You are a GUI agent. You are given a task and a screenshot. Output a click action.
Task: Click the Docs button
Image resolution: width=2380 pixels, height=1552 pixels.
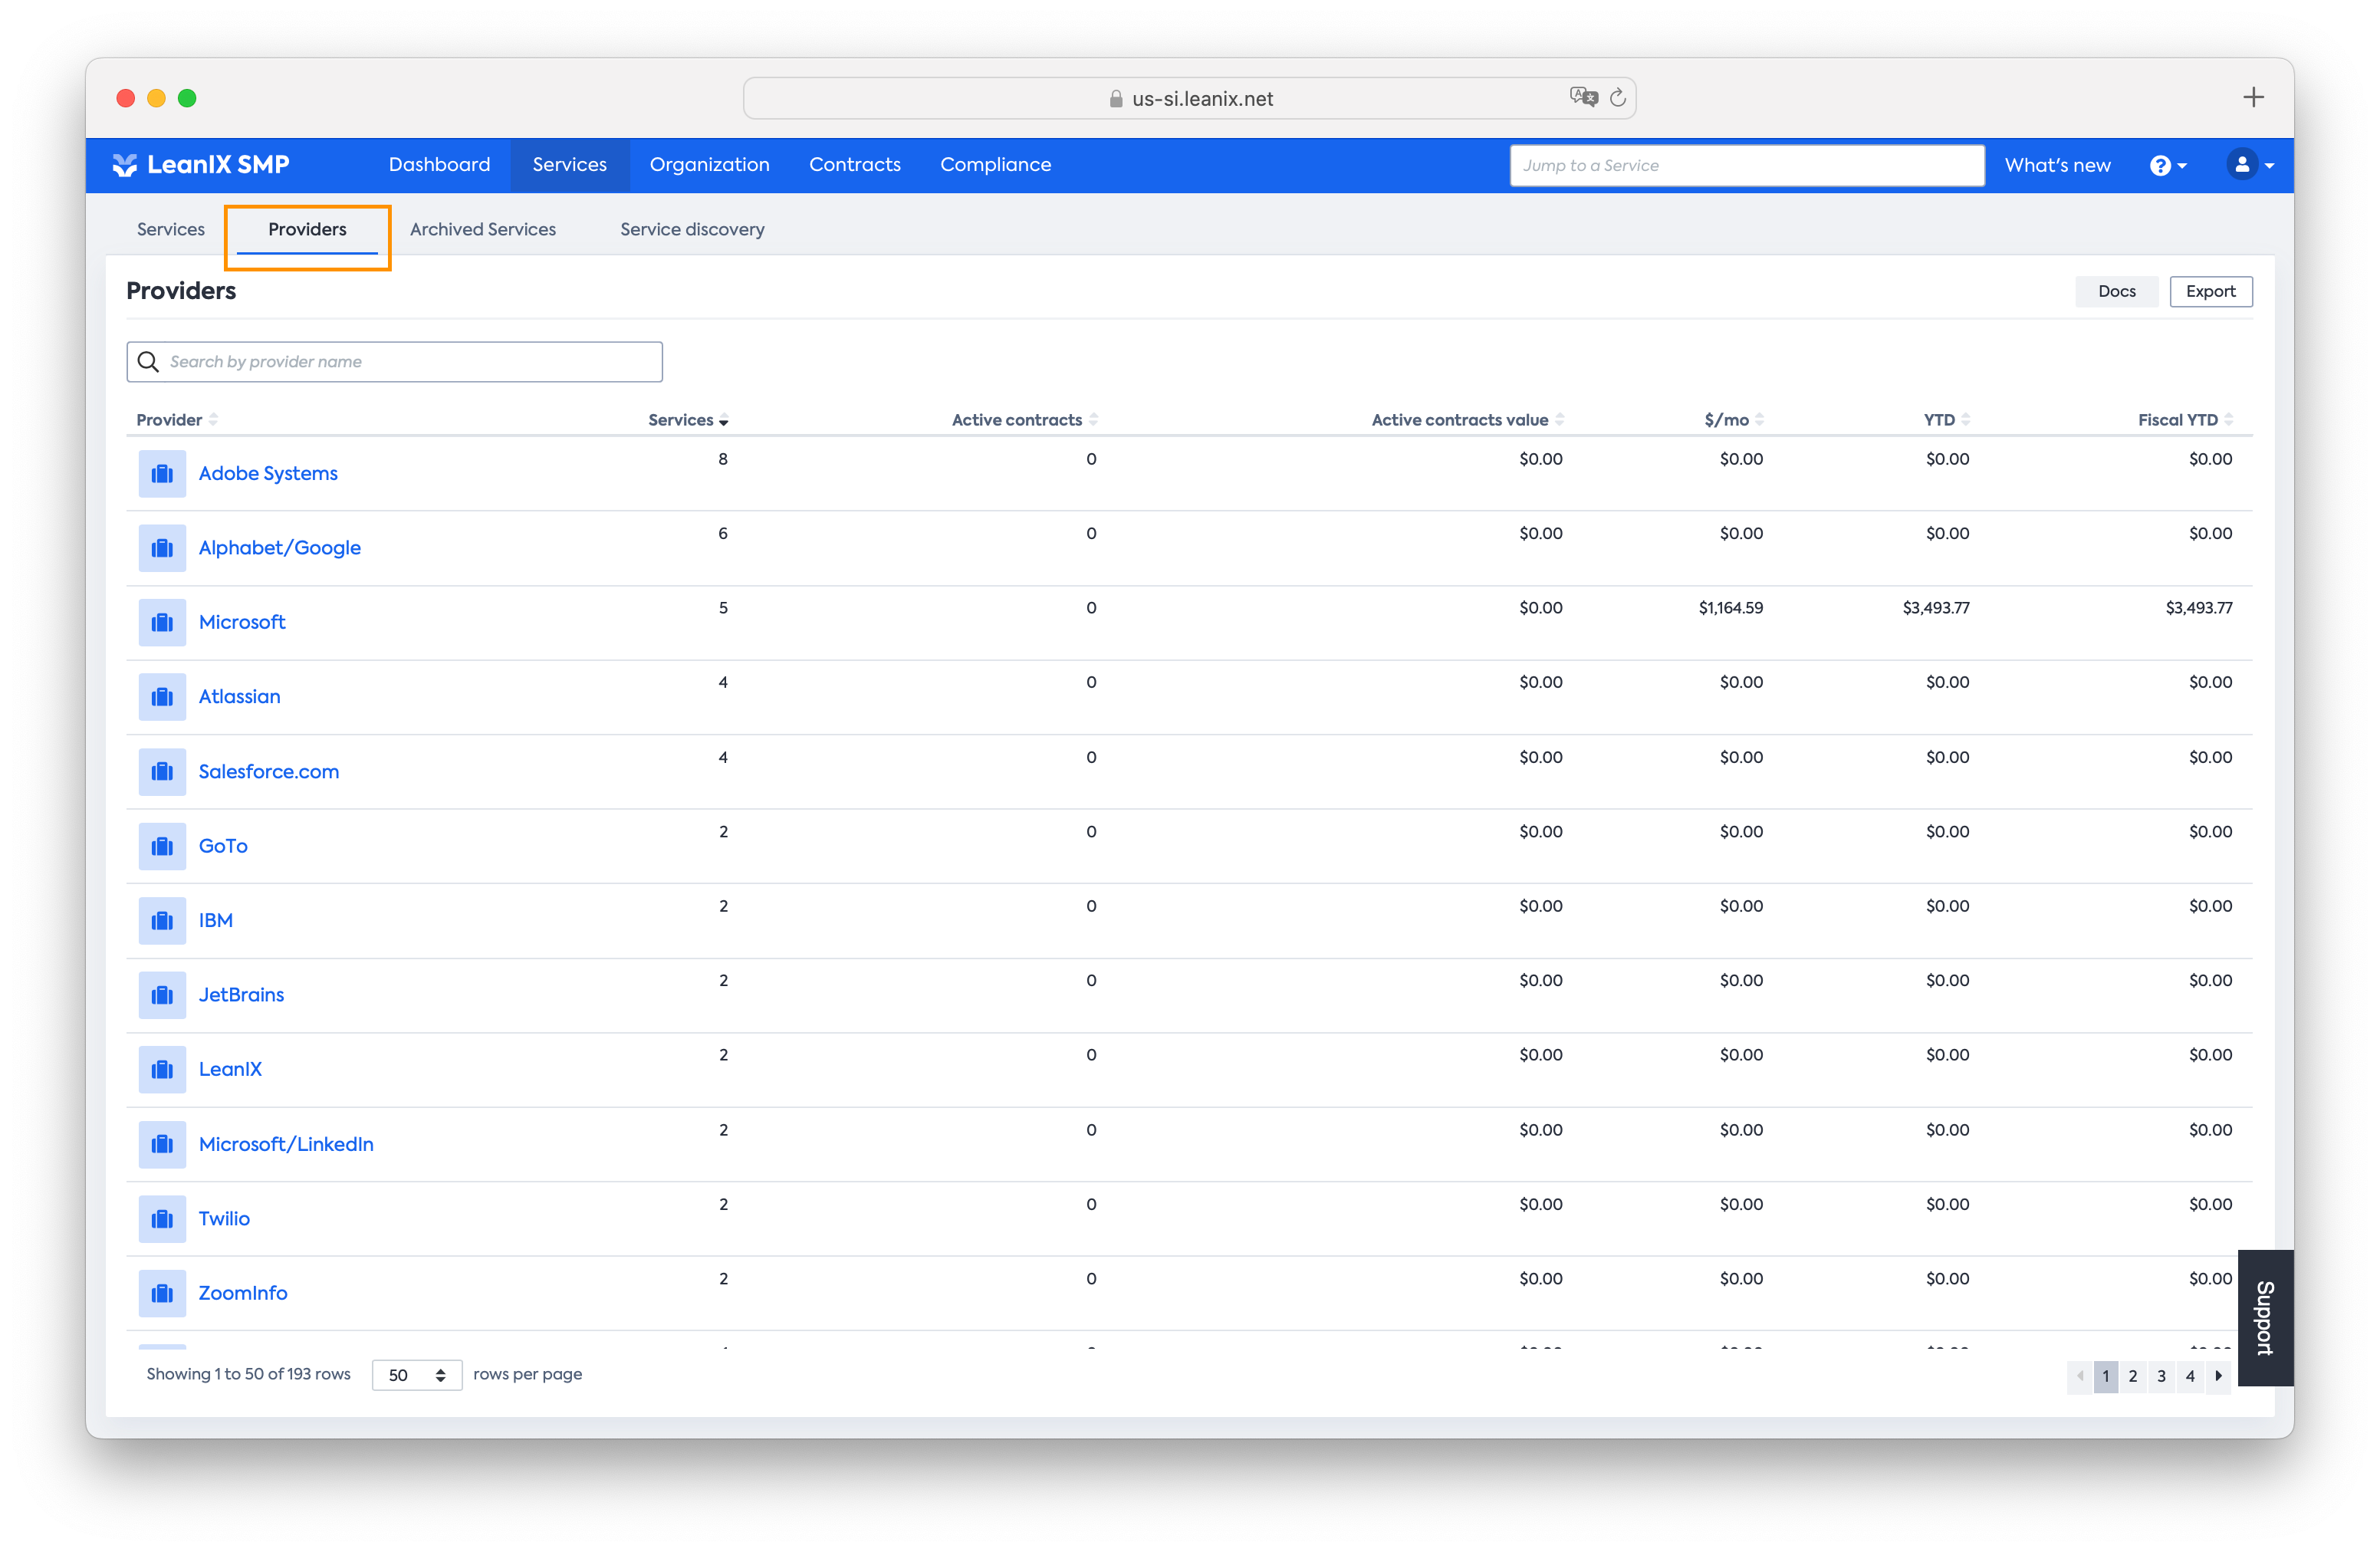[2116, 291]
